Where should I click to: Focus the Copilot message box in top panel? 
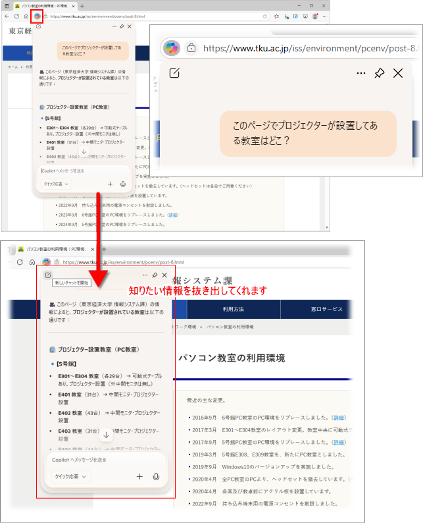pos(84,171)
